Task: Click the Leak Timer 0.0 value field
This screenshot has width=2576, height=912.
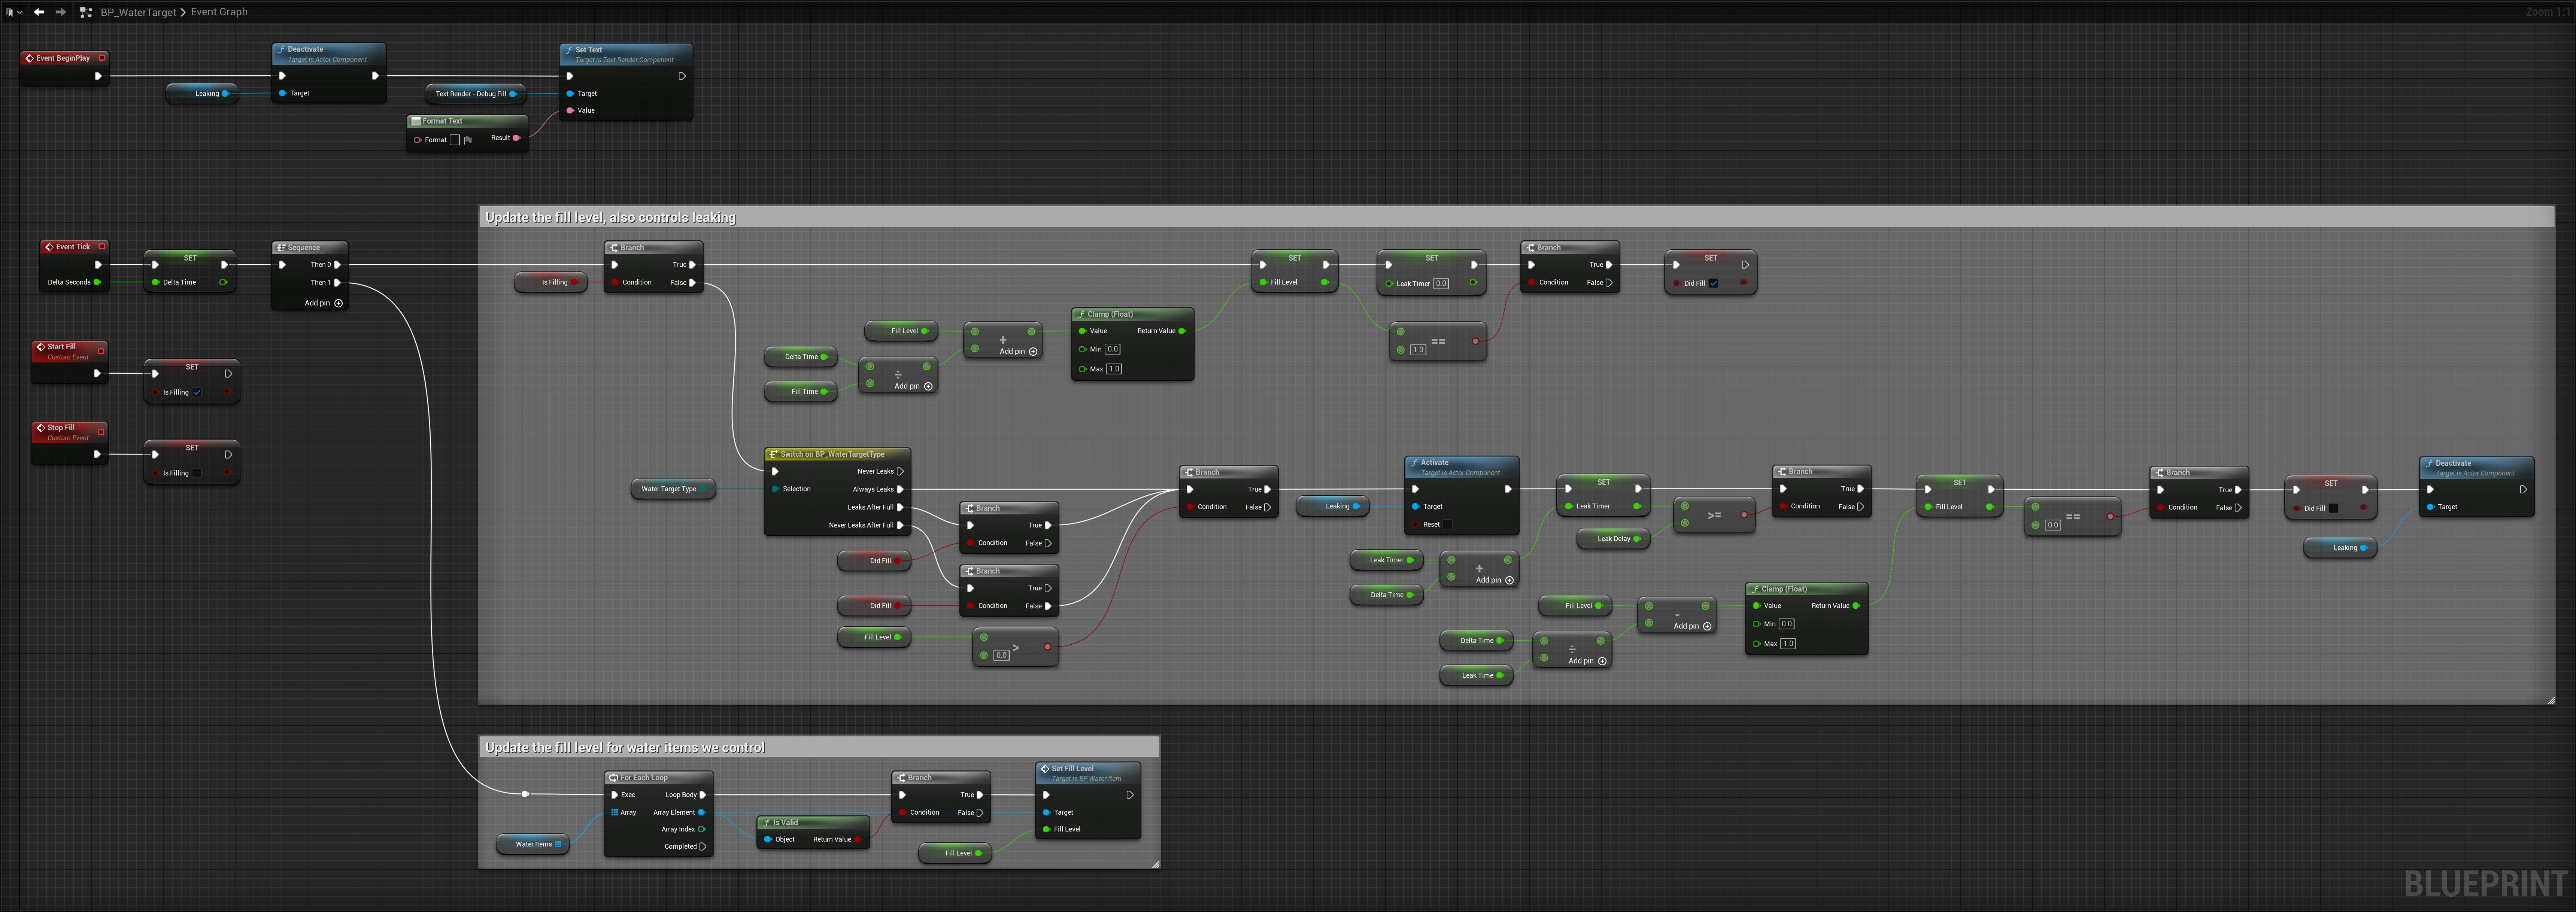Action: point(1441,284)
